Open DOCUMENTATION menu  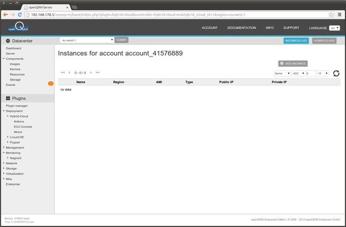242,28
